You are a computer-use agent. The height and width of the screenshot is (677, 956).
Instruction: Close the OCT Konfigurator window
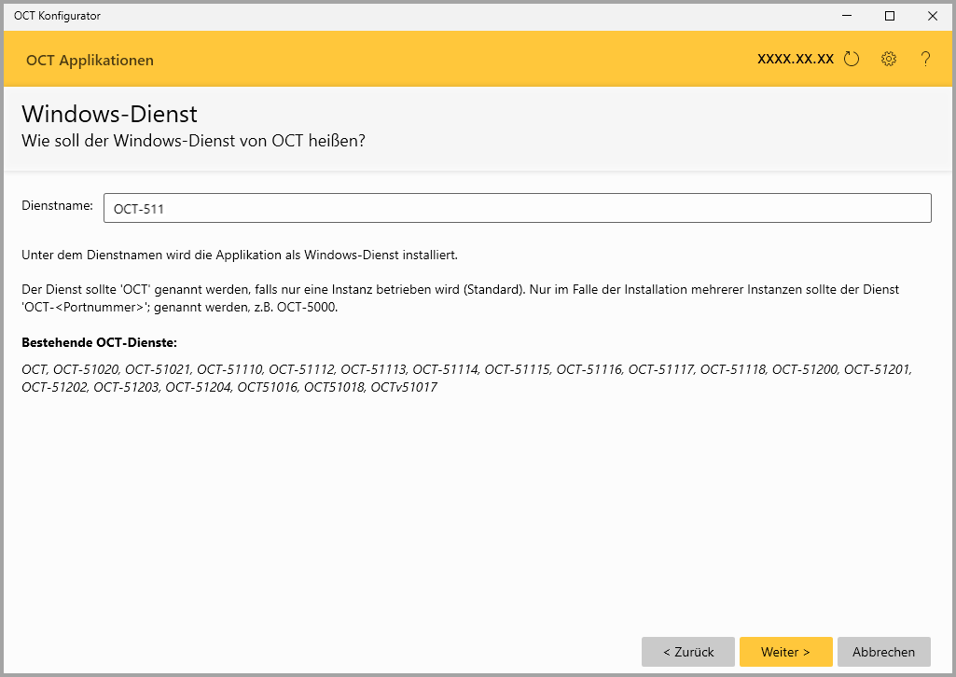click(932, 16)
